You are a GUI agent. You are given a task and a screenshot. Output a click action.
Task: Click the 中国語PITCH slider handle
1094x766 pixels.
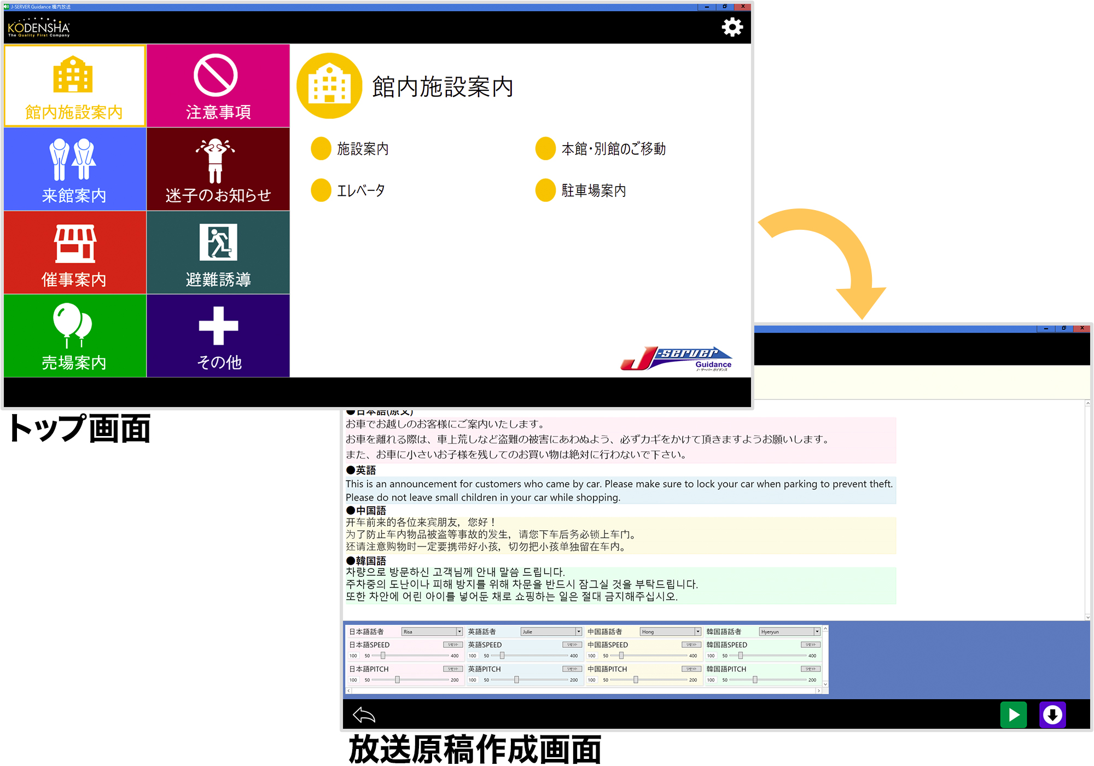636,680
